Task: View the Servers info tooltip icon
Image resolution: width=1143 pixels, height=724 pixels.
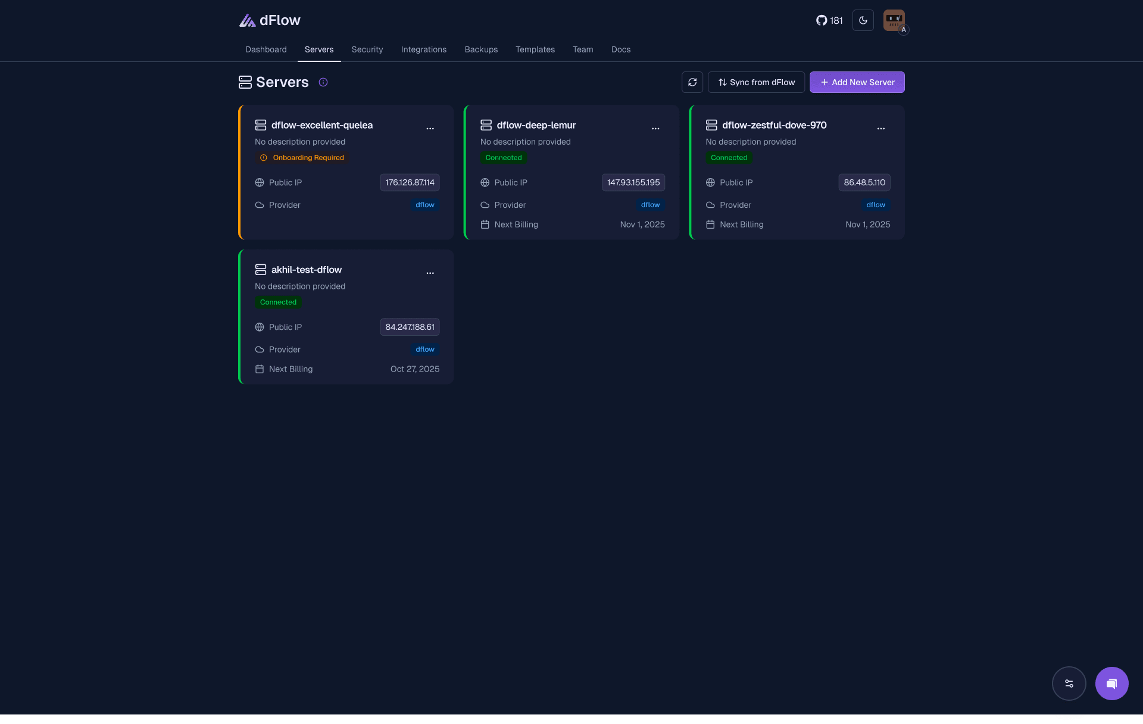Action: [x=323, y=82]
